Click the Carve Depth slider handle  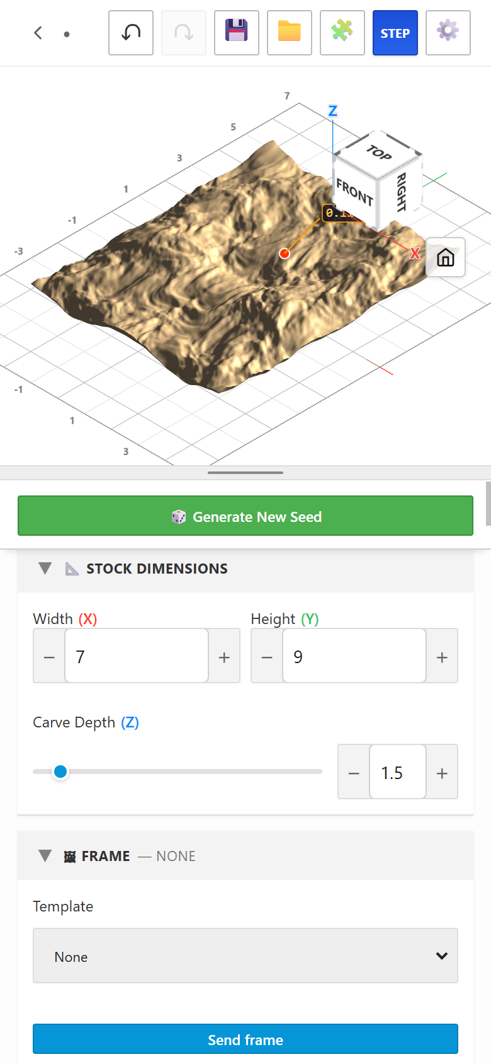coord(60,772)
